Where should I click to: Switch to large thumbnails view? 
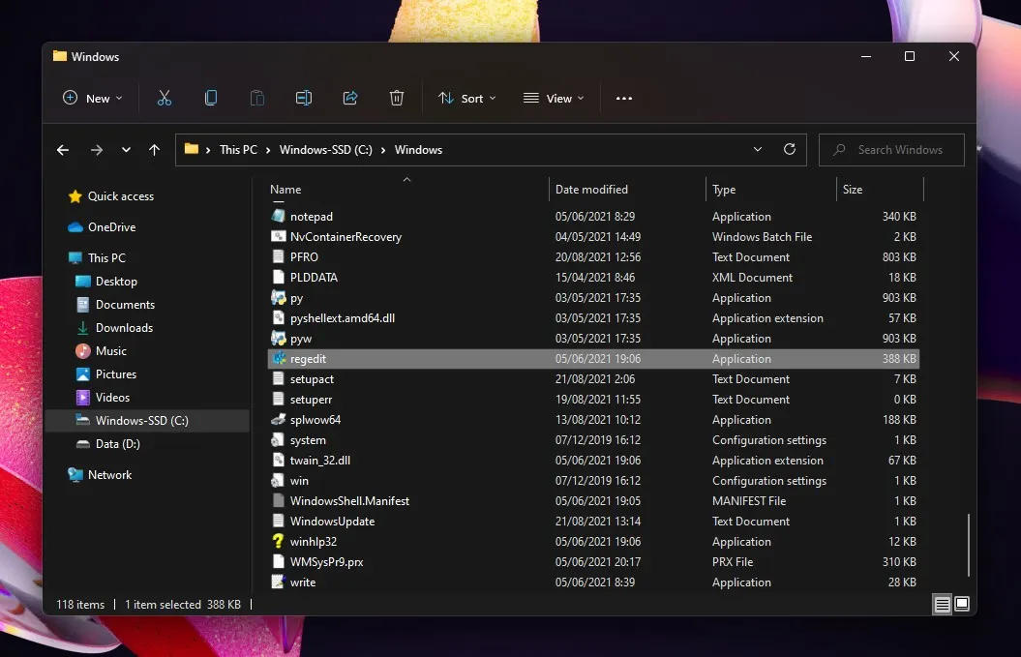(x=963, y=604)
